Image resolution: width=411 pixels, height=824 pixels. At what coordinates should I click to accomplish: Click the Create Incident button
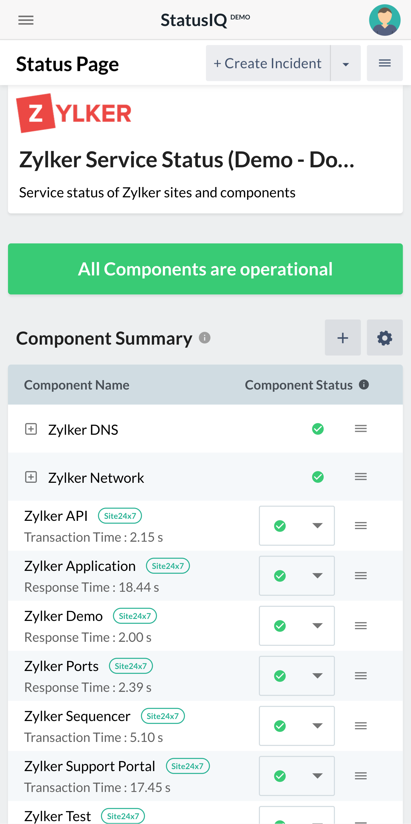click(268, 63)
